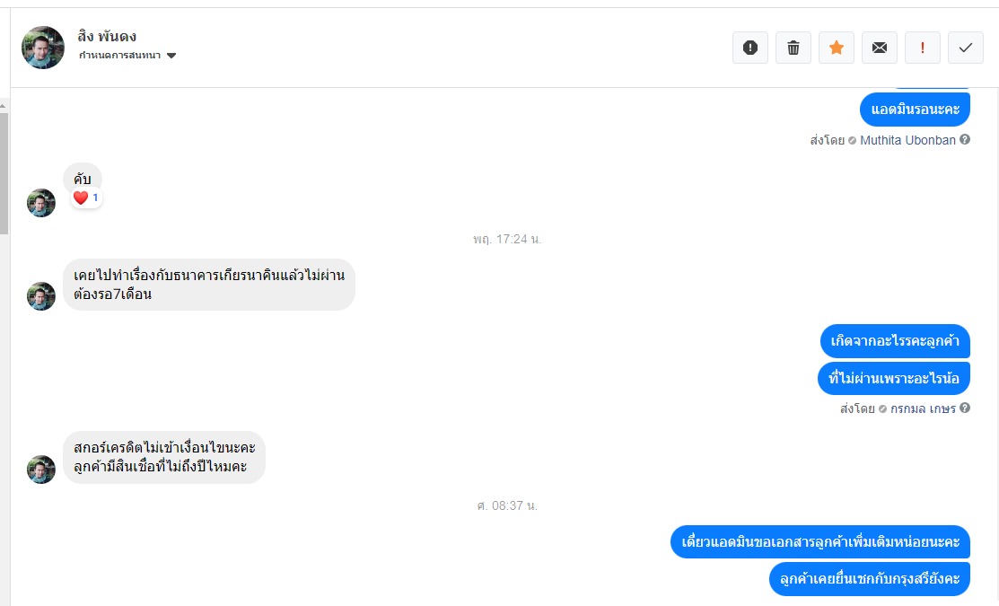The image size is (999, 606).
Task: Click the verified badge before Muthita Ubonban
Action: click(x=853, y=140)
